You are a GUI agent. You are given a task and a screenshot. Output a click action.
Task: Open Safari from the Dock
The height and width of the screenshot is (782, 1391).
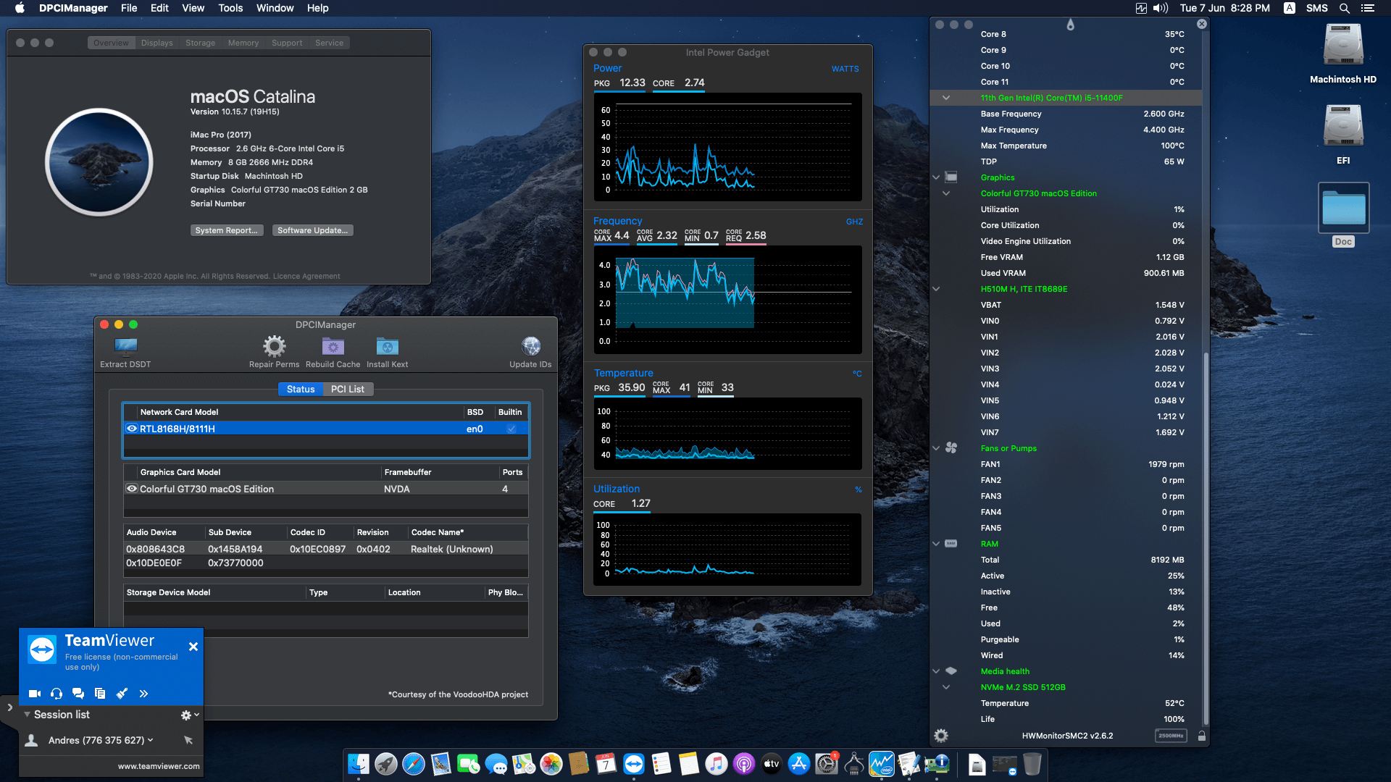coord(414,764)
